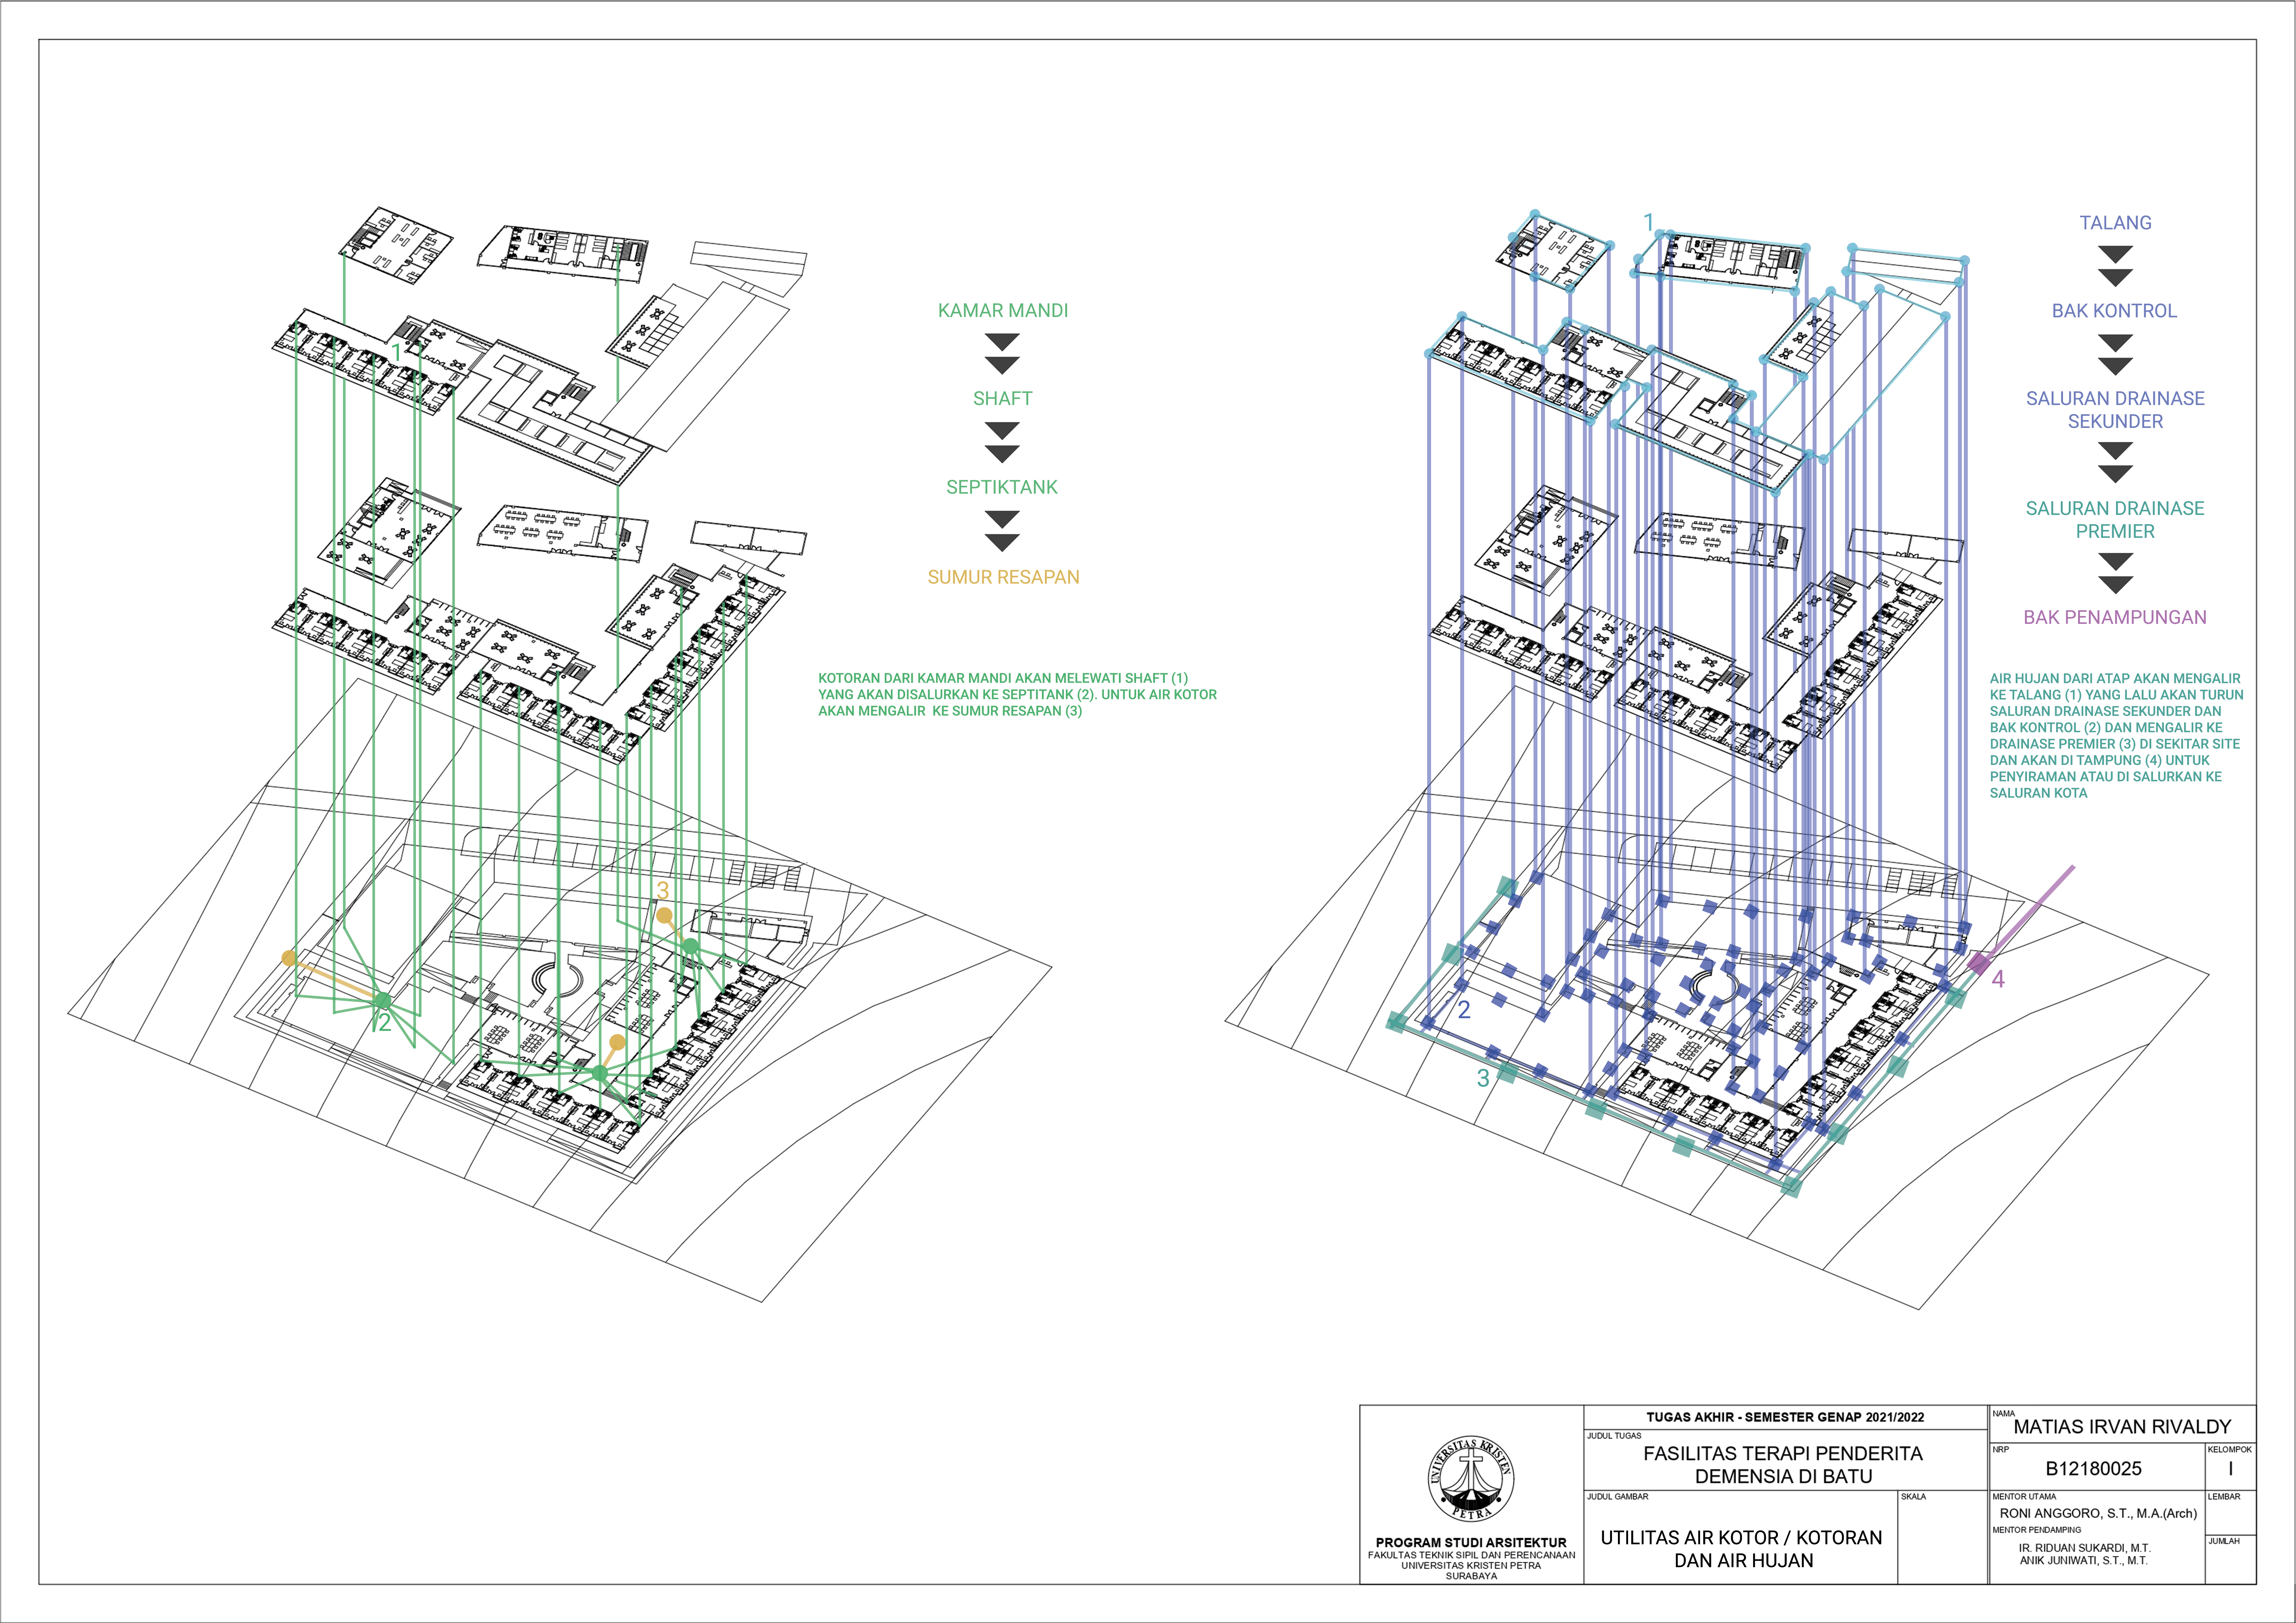
Task: Click the mentor name 'RONI ANGGORO, S.T., M.A.(Arch)'
Action: (2098, 1514)
